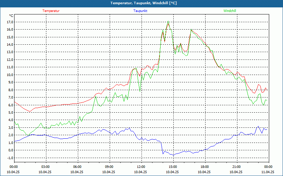
Task: Click the 11,0 y-axis label
Action: [x=10, y=67]
